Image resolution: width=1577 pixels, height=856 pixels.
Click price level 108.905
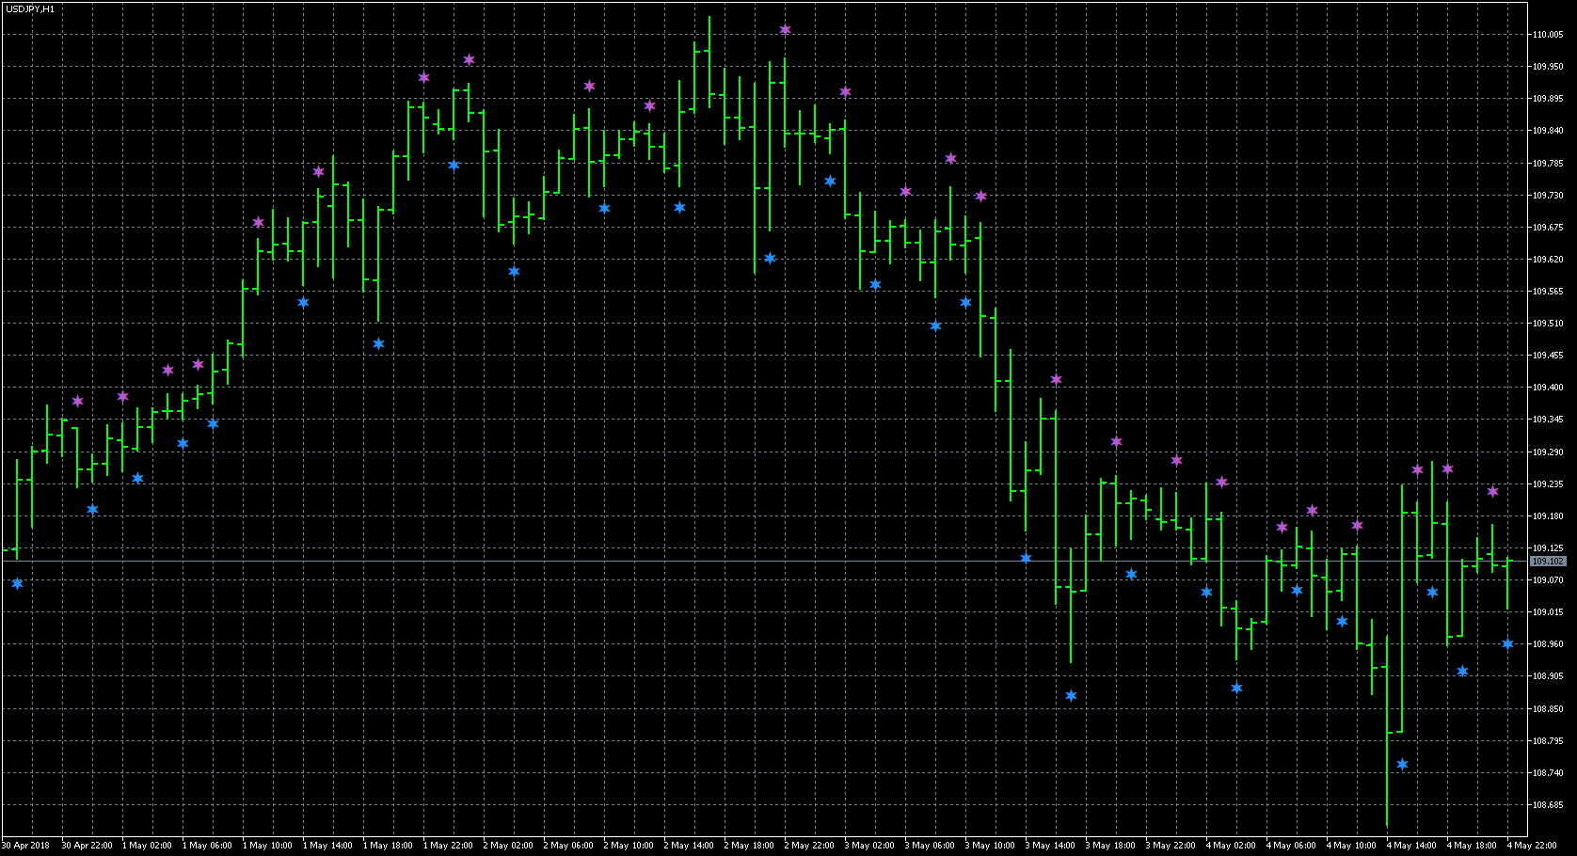1548,676
